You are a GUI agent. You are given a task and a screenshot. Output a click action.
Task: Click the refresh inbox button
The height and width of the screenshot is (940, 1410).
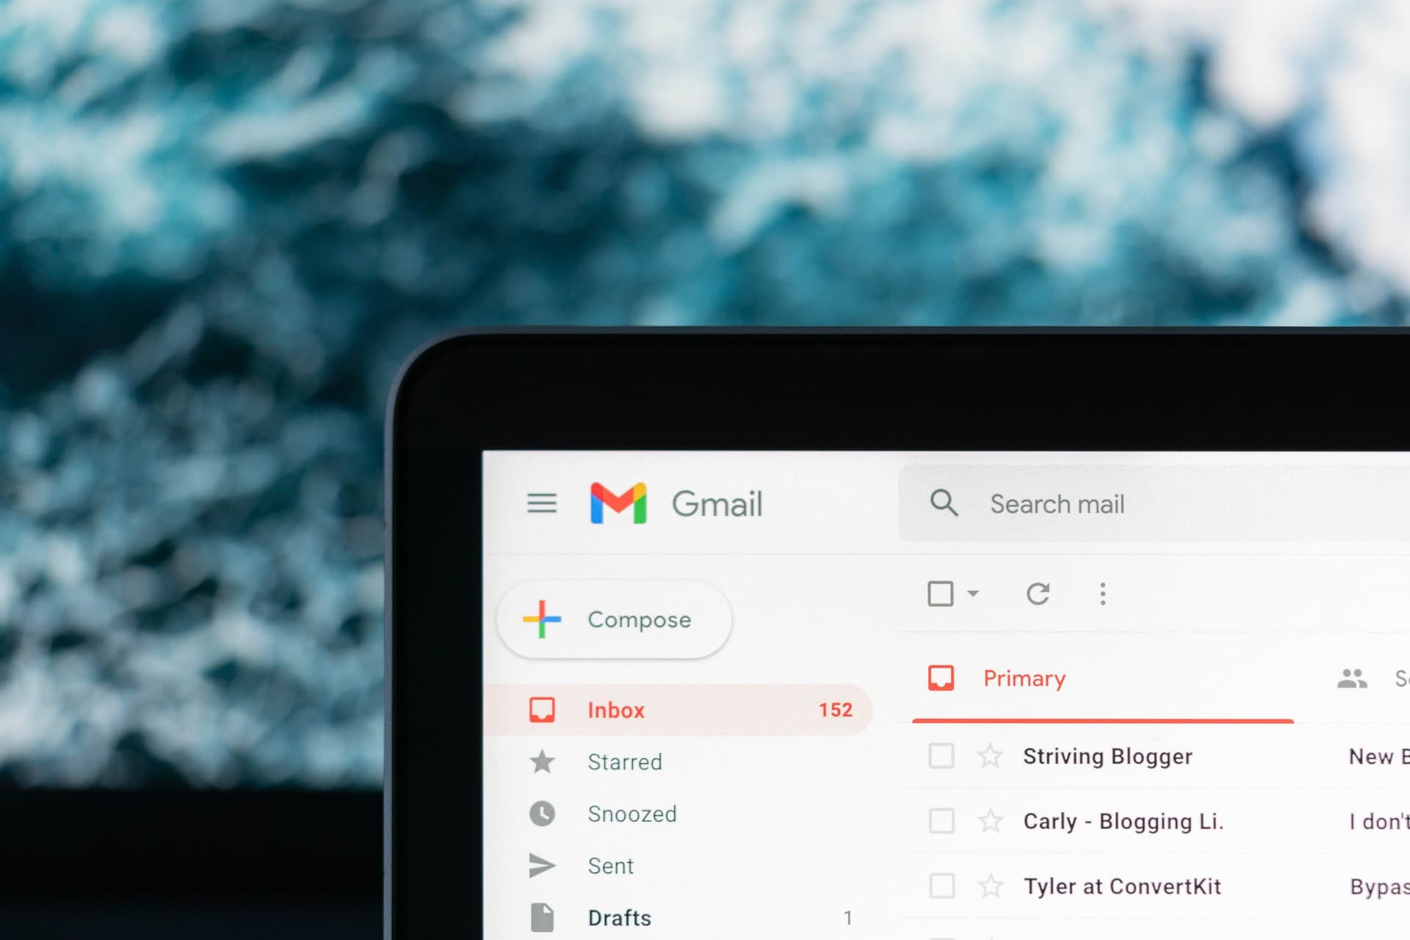click(1039, 593)
